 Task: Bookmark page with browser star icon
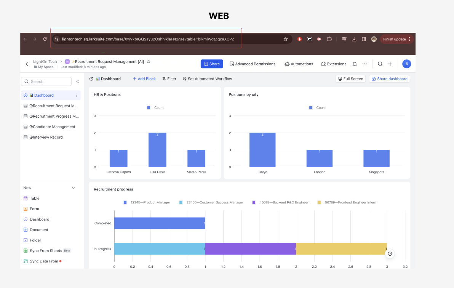(x=286, y=39)
